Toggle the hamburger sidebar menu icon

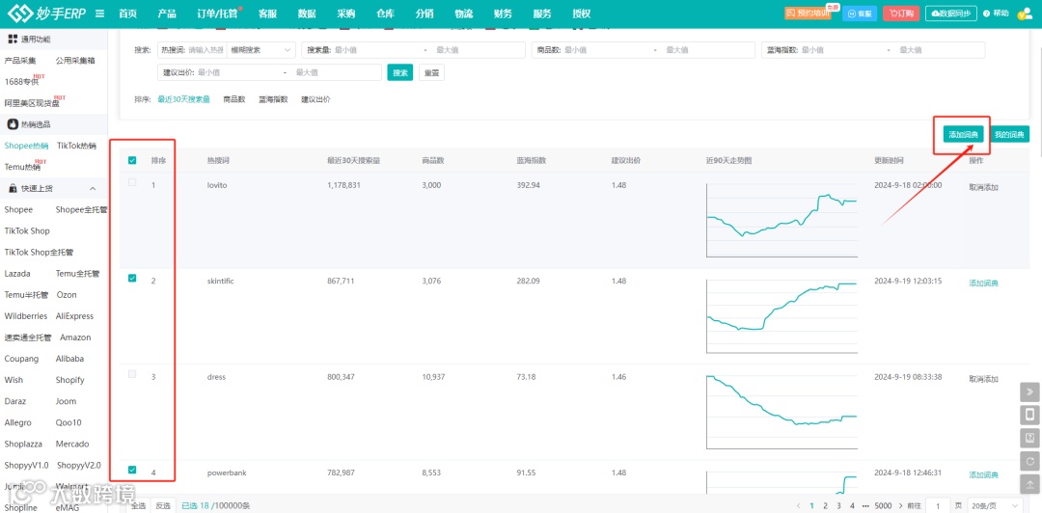99,13
